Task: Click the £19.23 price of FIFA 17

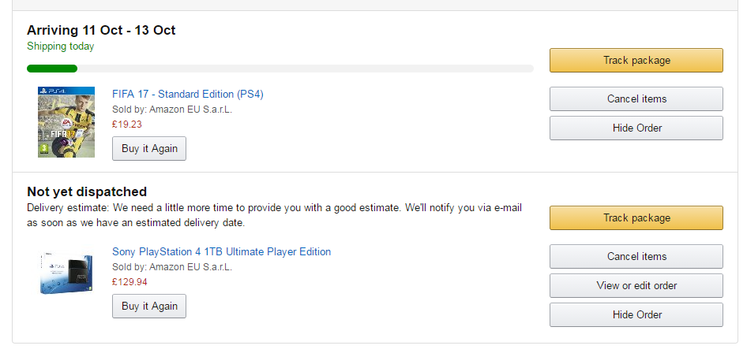Action: [x=127, y=124]
